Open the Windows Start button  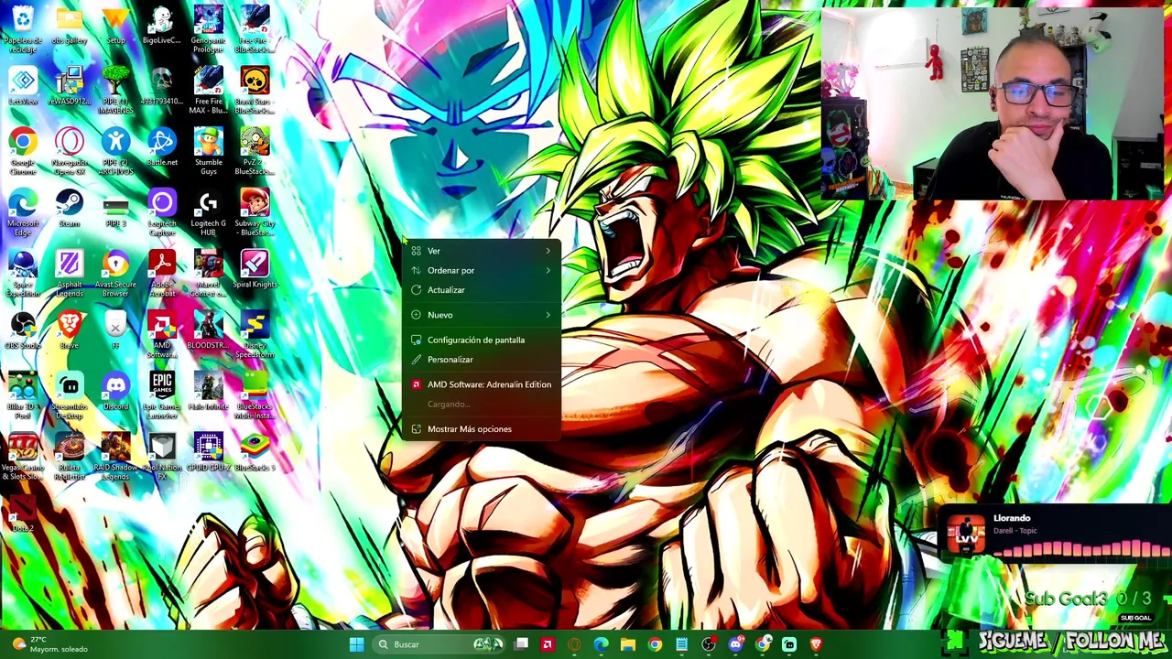click(x=356, y=644)
